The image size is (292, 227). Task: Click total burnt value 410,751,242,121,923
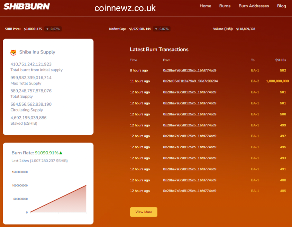pyautogui.click(x=31, y=64)
